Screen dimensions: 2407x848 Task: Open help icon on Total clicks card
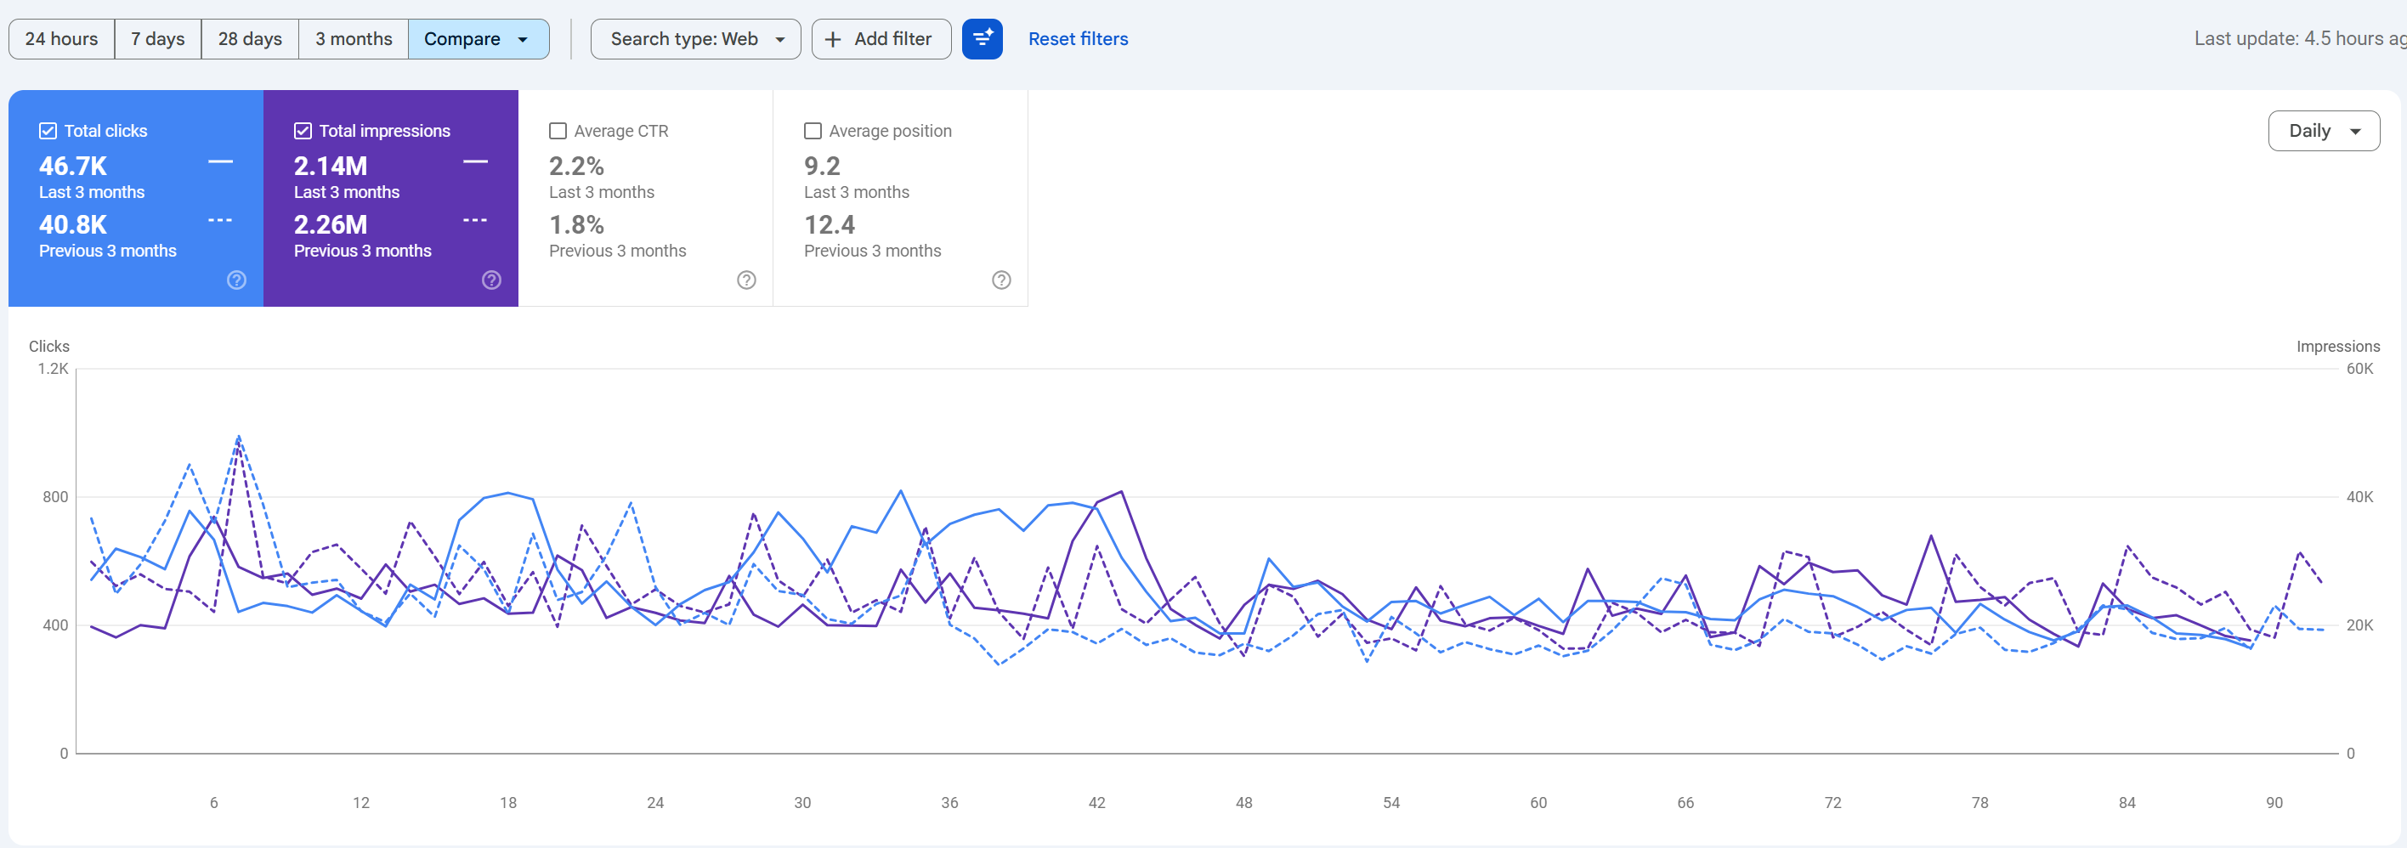click(237, 280)
